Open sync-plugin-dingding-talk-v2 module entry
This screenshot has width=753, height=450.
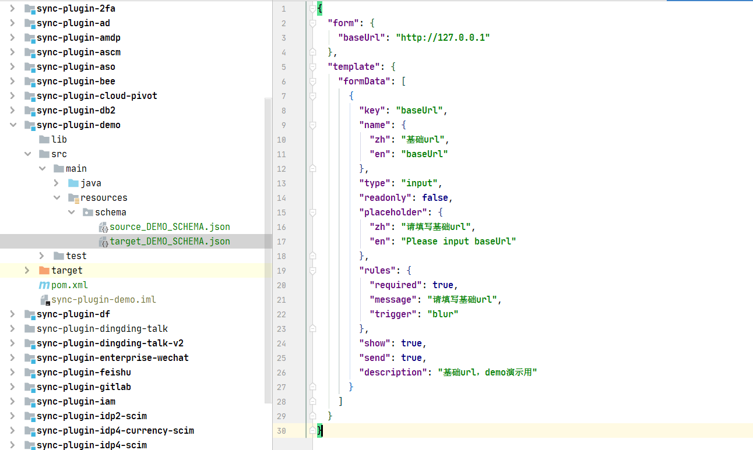coord(110,343)
